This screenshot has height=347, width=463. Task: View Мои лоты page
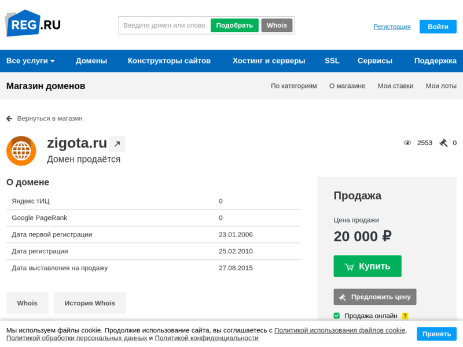coord(441,86)
